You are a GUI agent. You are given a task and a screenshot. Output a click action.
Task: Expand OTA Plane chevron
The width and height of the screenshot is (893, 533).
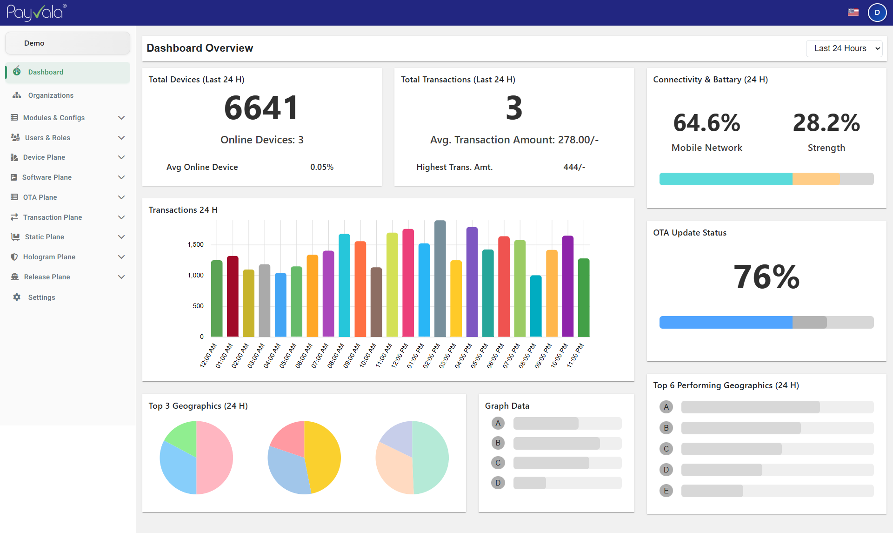point(121,197)
